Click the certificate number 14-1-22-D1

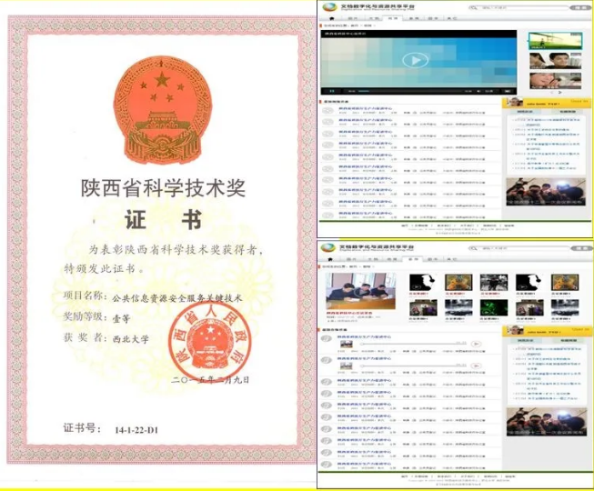pos(136,430)
